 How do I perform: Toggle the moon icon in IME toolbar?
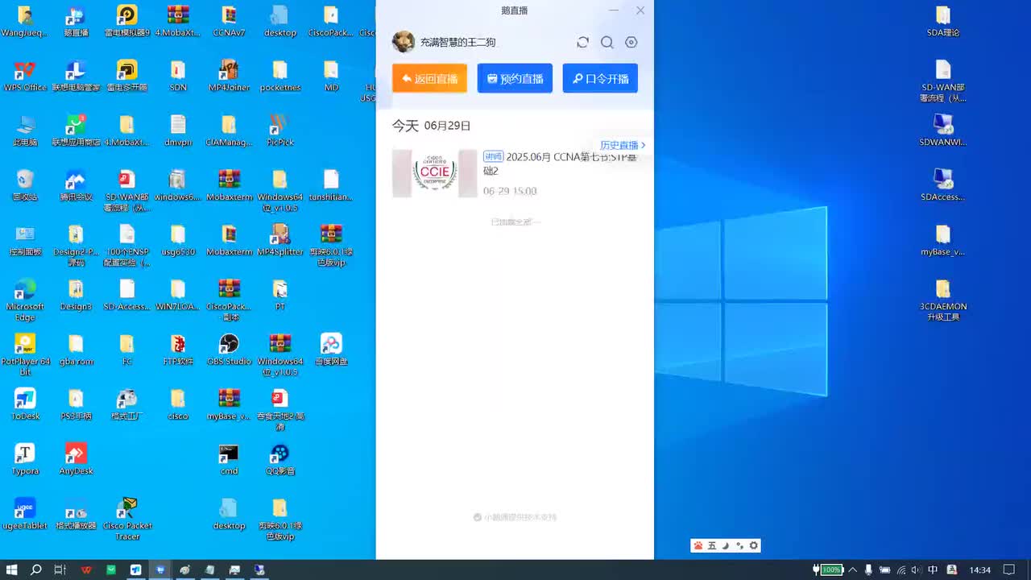(726, 545)
